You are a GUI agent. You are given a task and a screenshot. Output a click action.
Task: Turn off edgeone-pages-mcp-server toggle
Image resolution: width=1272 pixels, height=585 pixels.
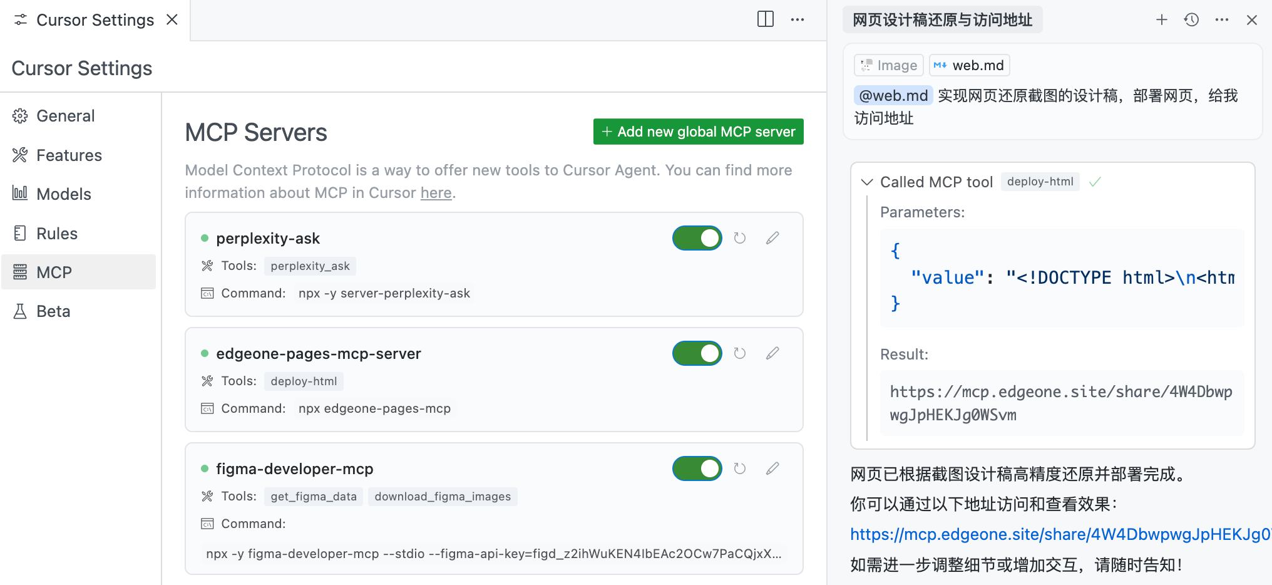coord(697,353)
